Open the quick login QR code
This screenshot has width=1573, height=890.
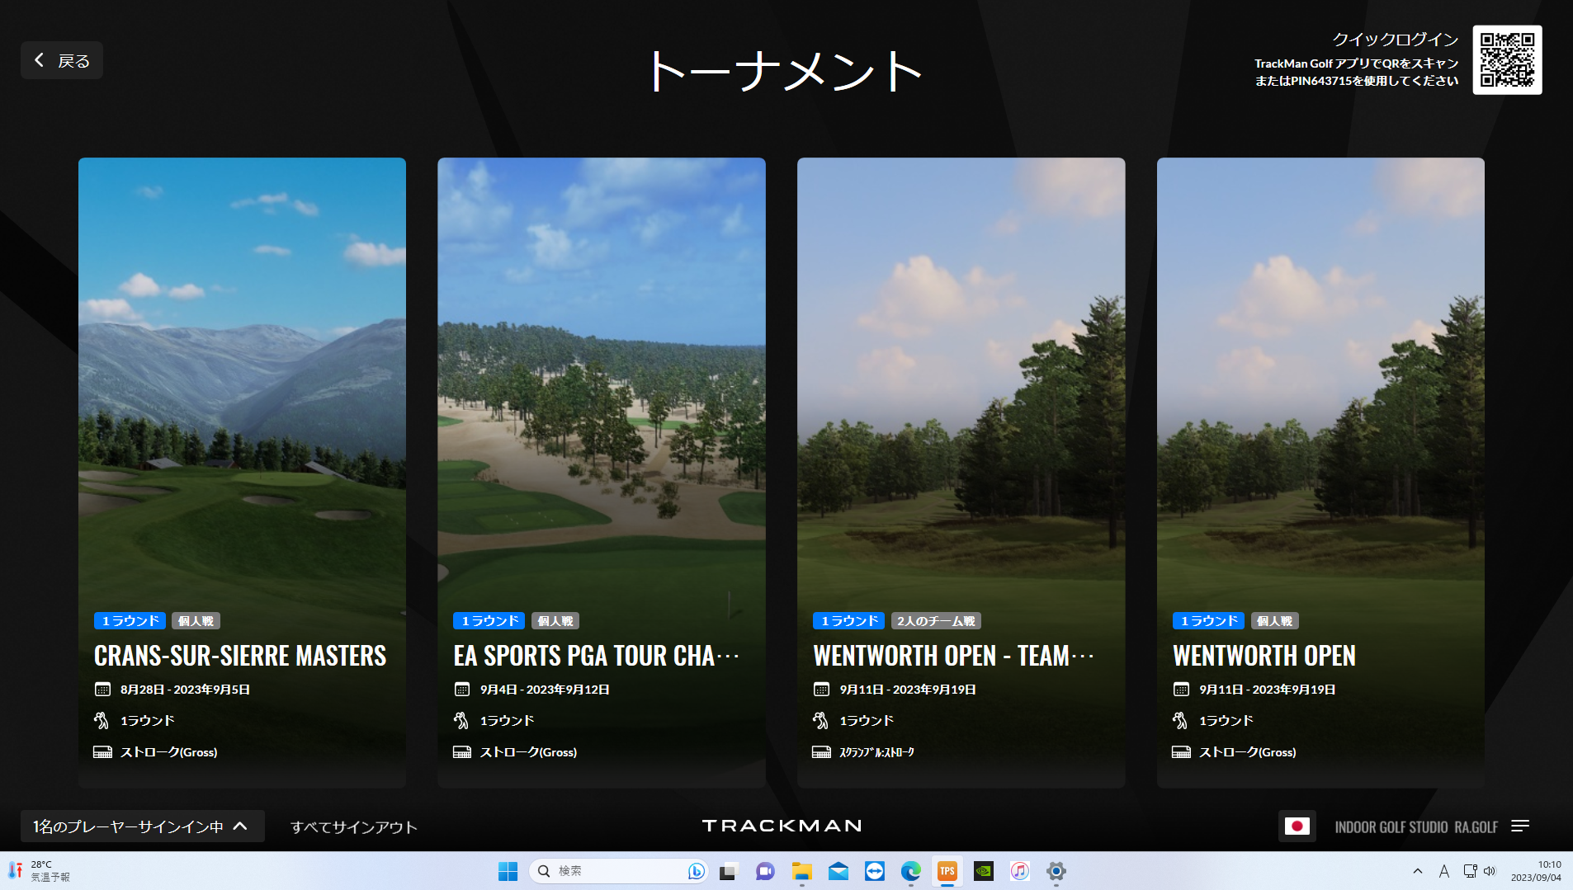click(1507, 60)
